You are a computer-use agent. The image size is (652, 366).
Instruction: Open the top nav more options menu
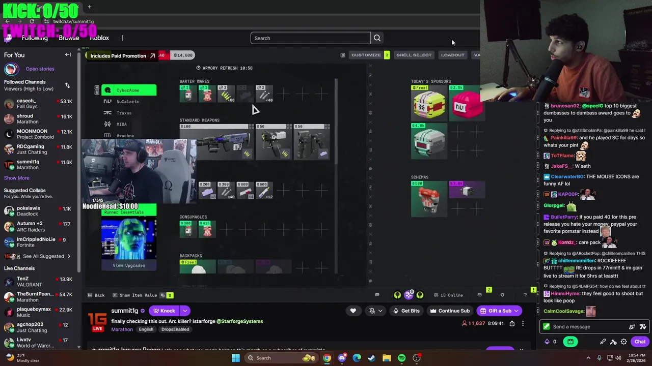point(122,38)
